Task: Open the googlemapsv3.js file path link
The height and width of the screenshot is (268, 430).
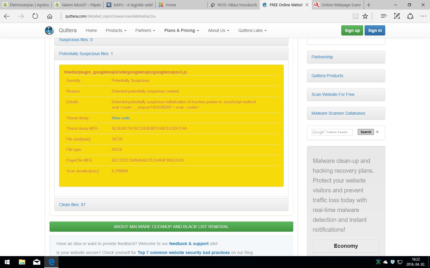Action: tap(125, 72)
